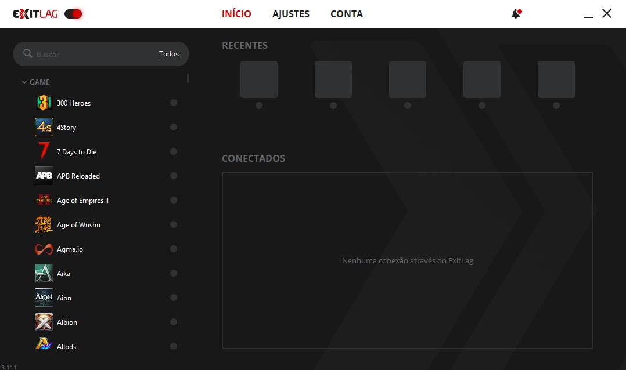Open the notifications bell
Screen dimensions: 626x370
(x=516, y=14)
